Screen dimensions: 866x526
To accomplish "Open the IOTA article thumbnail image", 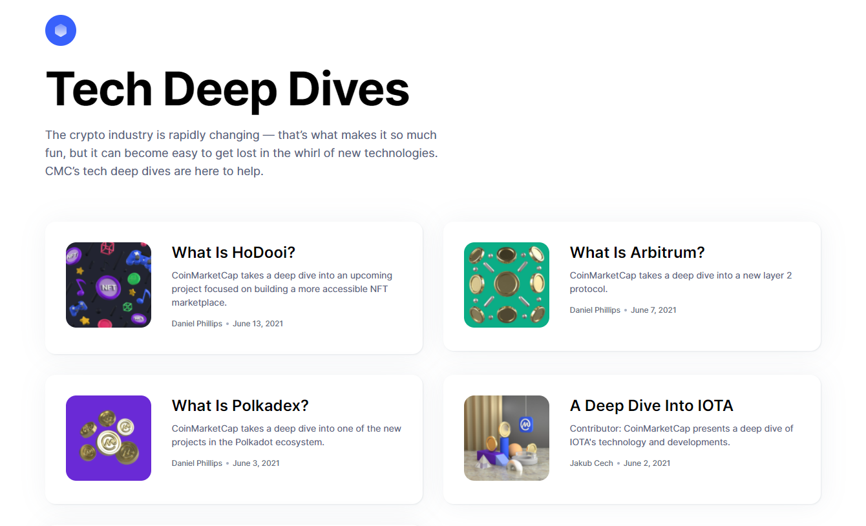I will pyautogui.click(x=507, y=438).
